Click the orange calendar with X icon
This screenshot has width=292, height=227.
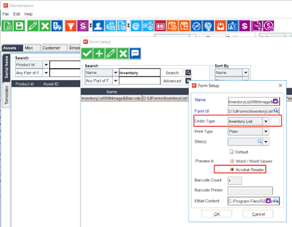pos(172,26)
